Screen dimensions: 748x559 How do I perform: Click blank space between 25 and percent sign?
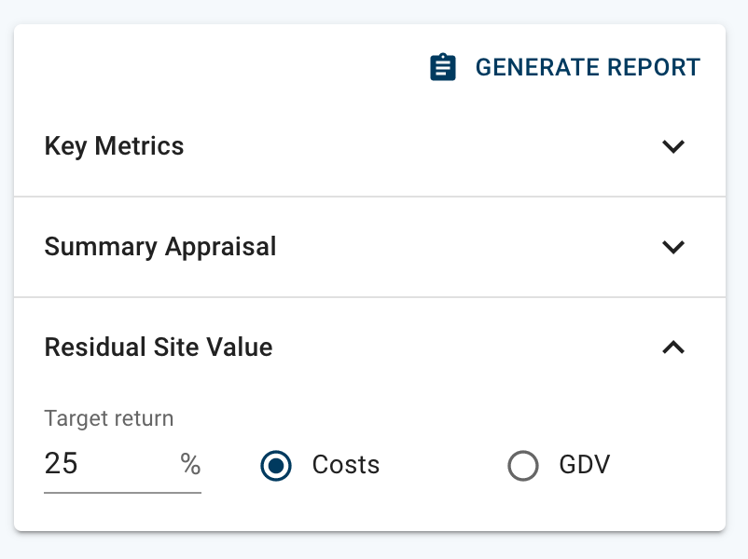(129, 464)
